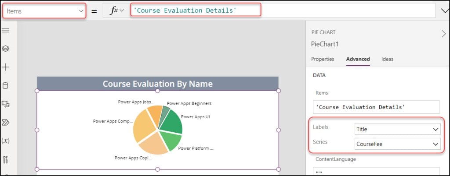Collapse the Pie Chart properties pane
This screenshot has width=450, height=176.
coord(444,34)
